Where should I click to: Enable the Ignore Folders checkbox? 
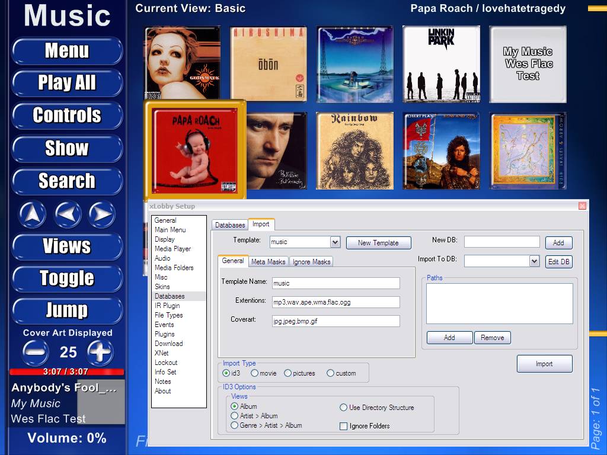point(343,426)
